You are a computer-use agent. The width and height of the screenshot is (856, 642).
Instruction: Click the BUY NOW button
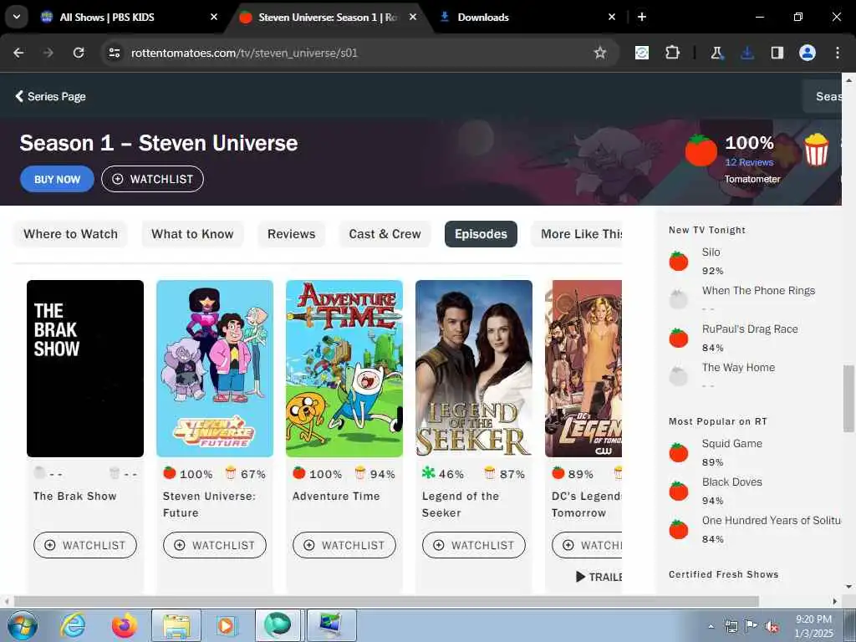58,179
